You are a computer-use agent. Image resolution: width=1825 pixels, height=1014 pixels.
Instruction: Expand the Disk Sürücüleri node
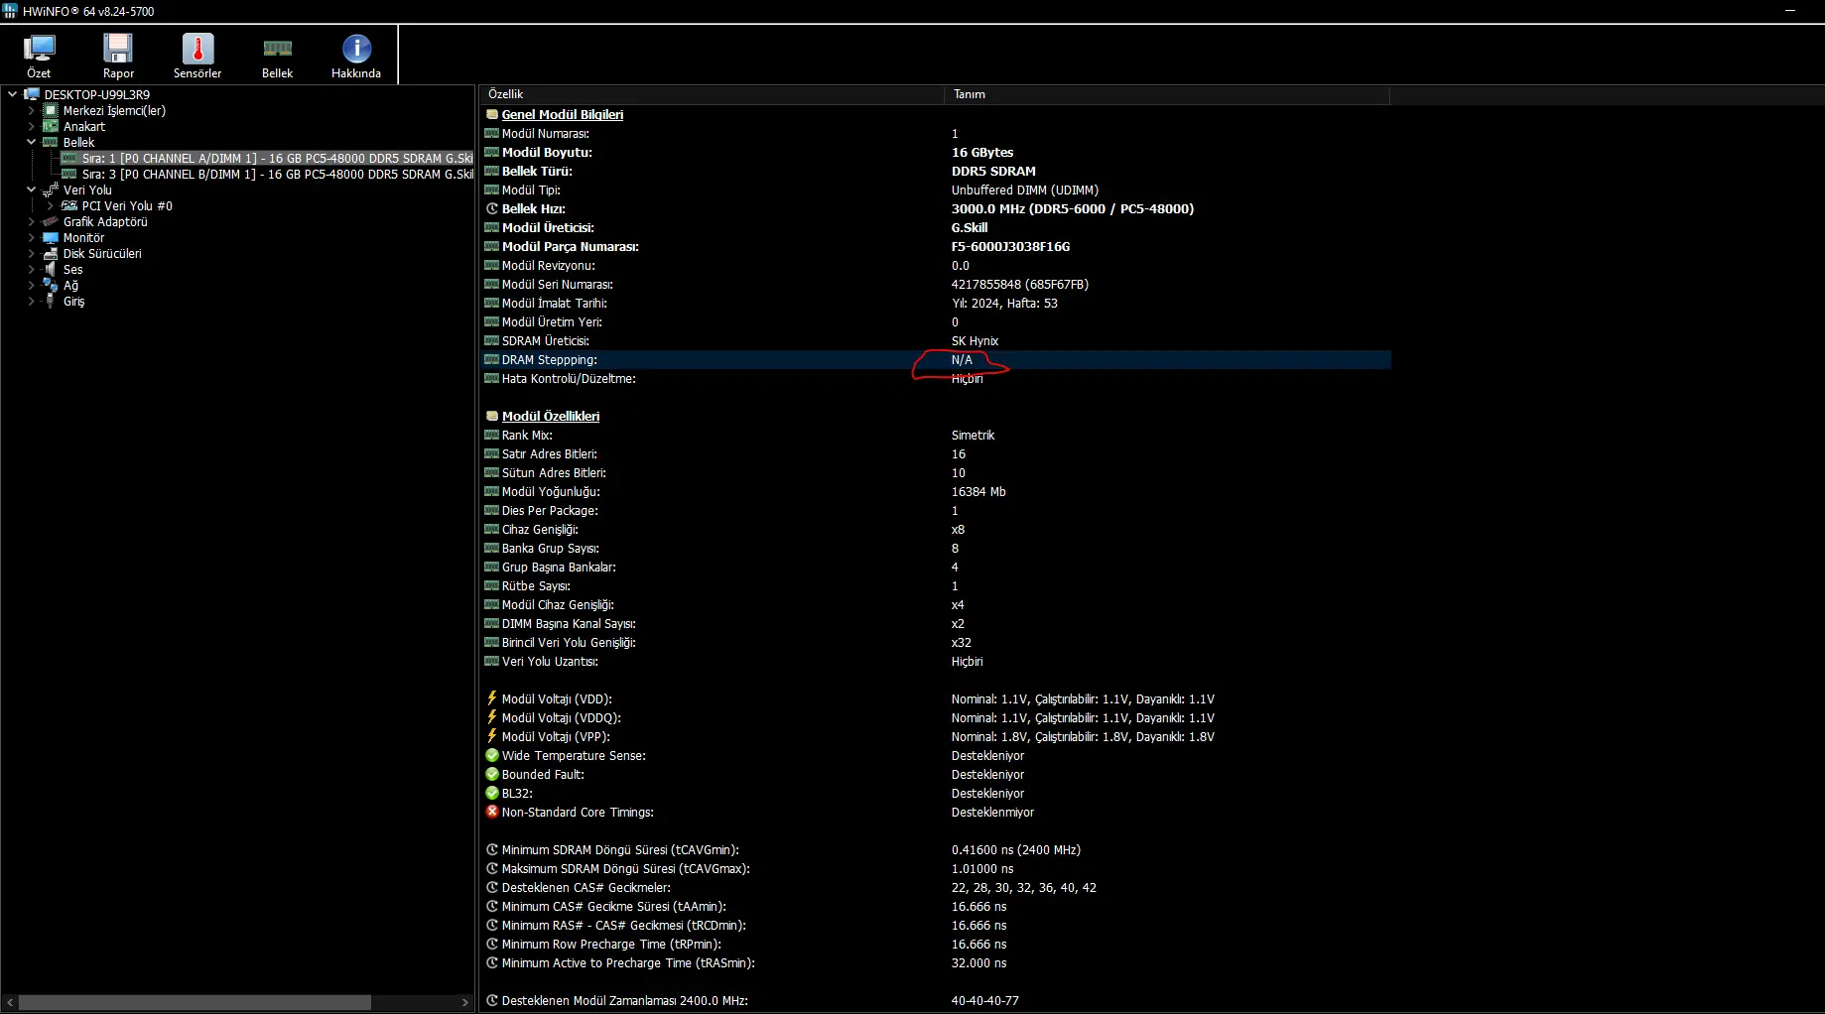(32, 253)
